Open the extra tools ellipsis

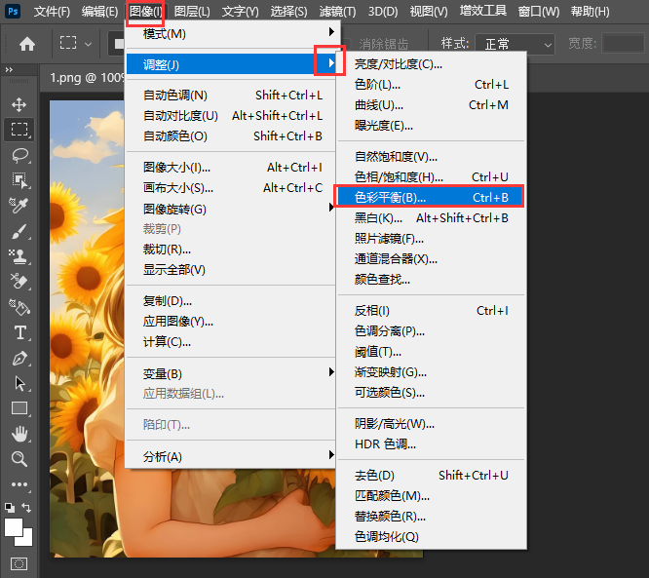point(19,484)
